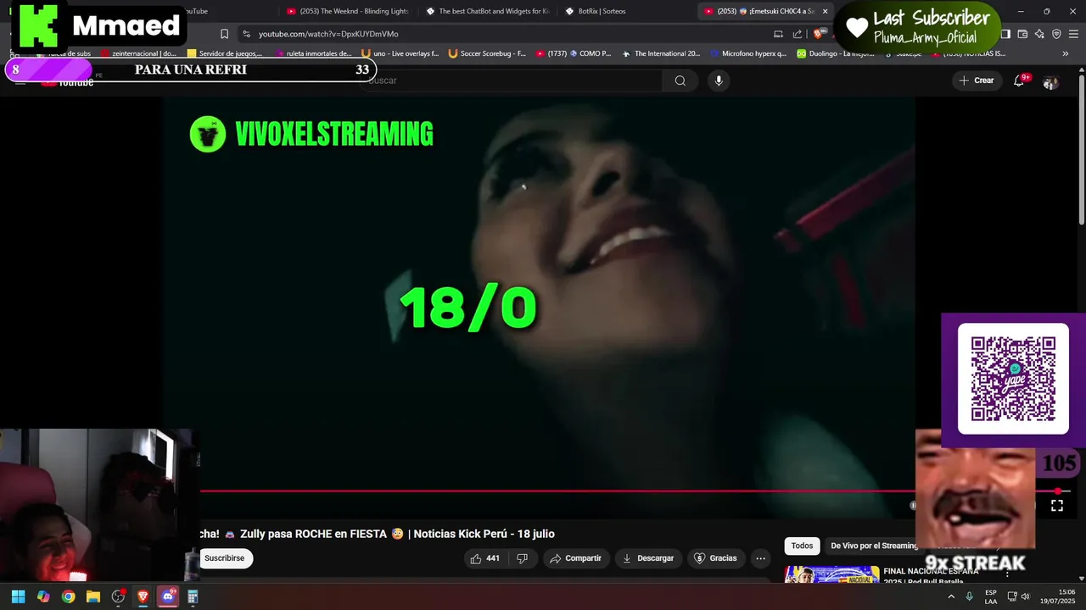Open site information icon in address bar

[x=246, y=34]
